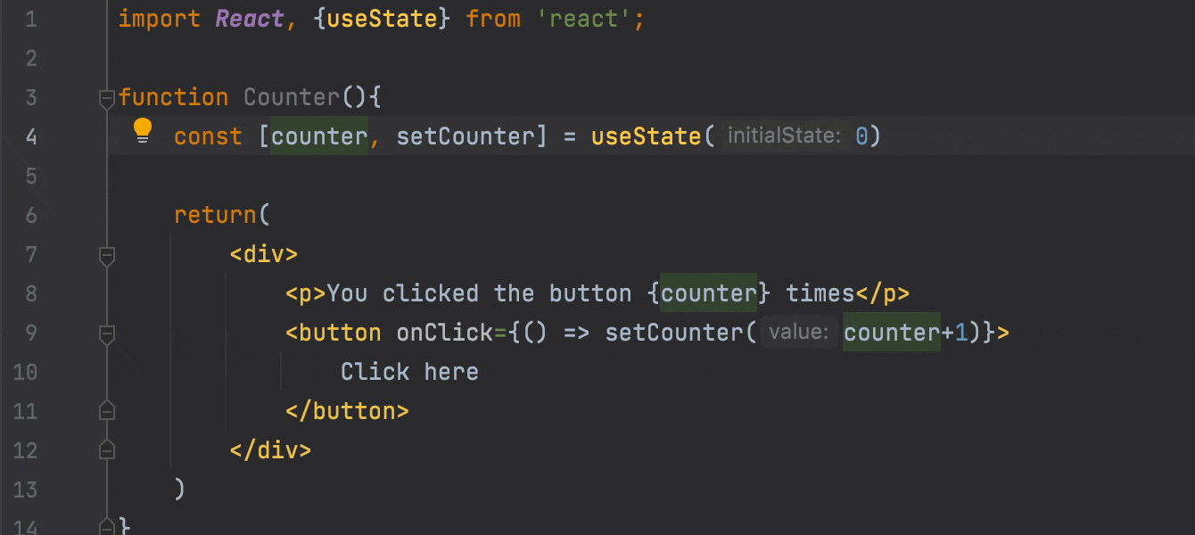Viewport: 1195px width, 535px height.
Task: Click line number 6 in the gutter
Action: tap(31, 215)
